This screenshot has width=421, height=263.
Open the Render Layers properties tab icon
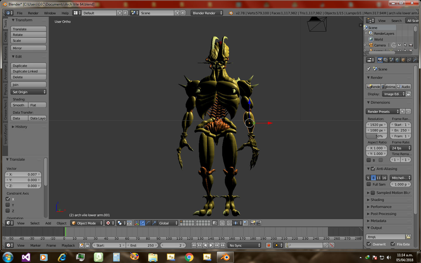[x=386, y=60]
